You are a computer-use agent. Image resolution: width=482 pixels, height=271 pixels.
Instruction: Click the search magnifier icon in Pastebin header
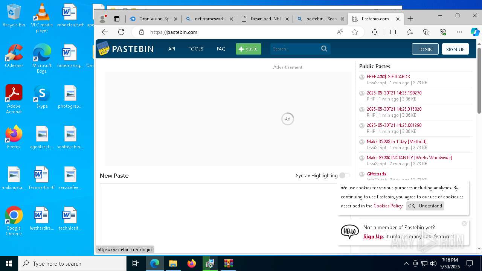coord(324,49)
